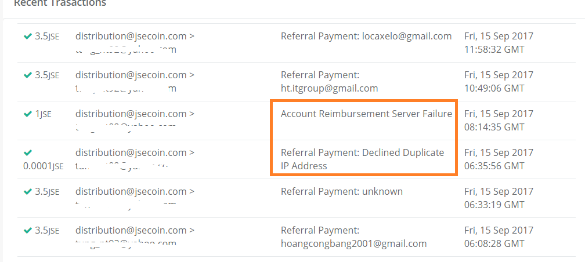Click the checkmark next to the 1 JSE amount
Screen dimensions: 585x262
coord(28,114)
